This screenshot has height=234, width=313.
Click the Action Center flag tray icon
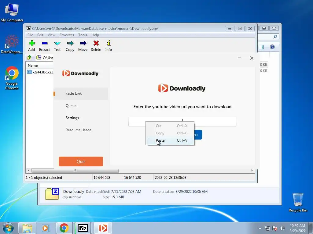(x=275, y=228)
